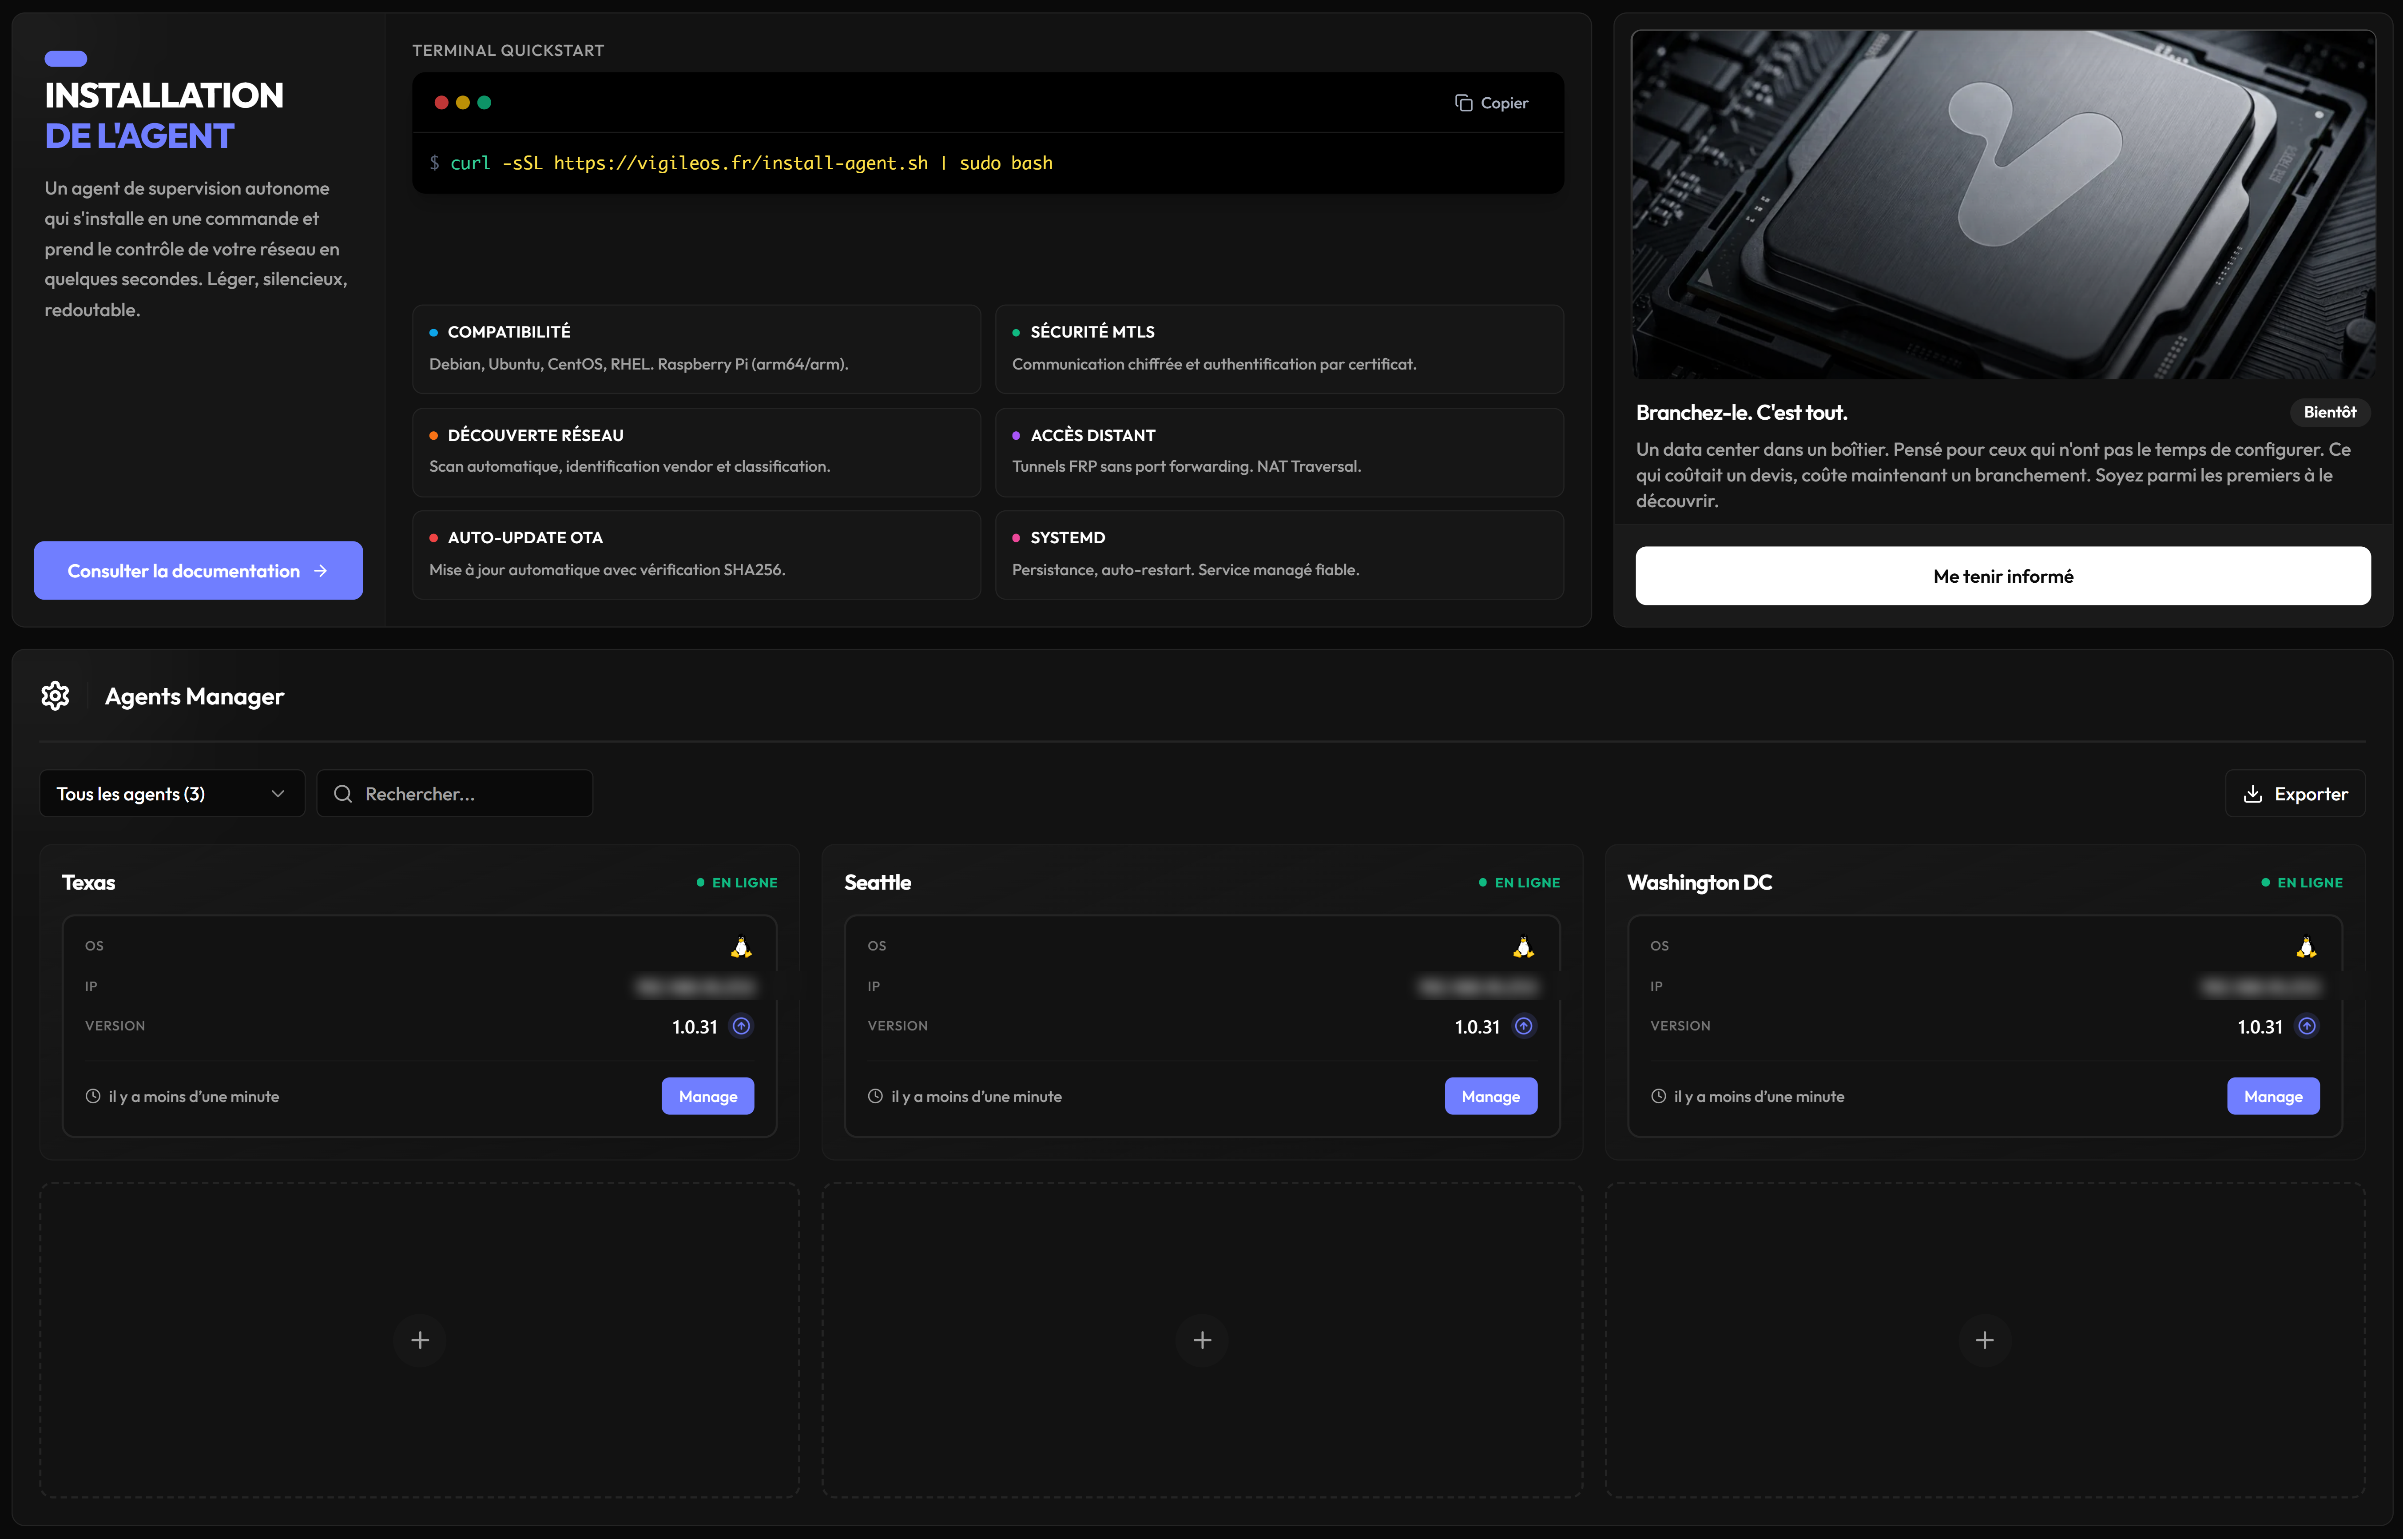Select the curl install command text
The height and width of the screenshot is (1539, 2403).
click(751, 163)
